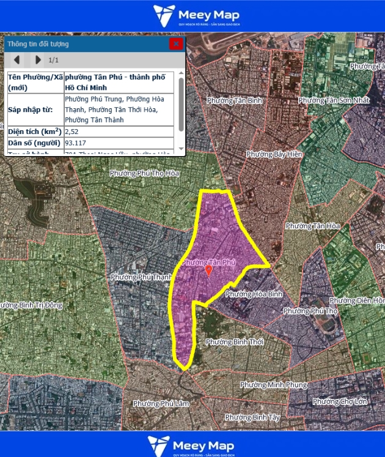
Task: Click Phường Hòa Bình ward on map
Action: click(x=254, y=294)
